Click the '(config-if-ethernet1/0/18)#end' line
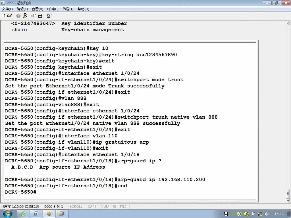Image resolution: width=291 pixels, height=218 pixels. click(66, 186)
